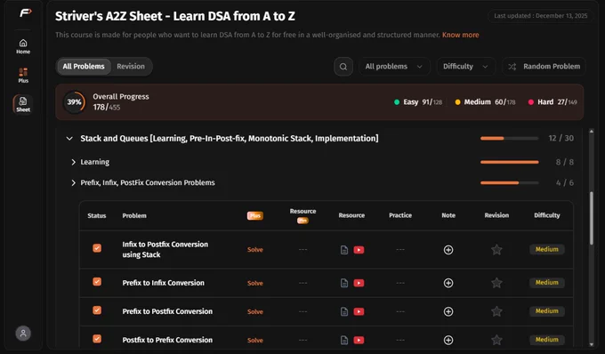The image size is (605, 354).
Task: Click the Revision column header in the table
Action: click(496, 215)
